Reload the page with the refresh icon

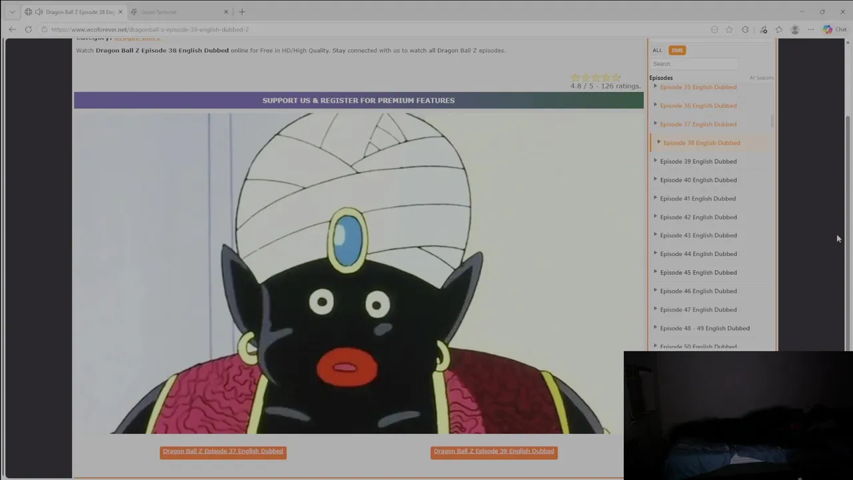(x=28, y=29)
